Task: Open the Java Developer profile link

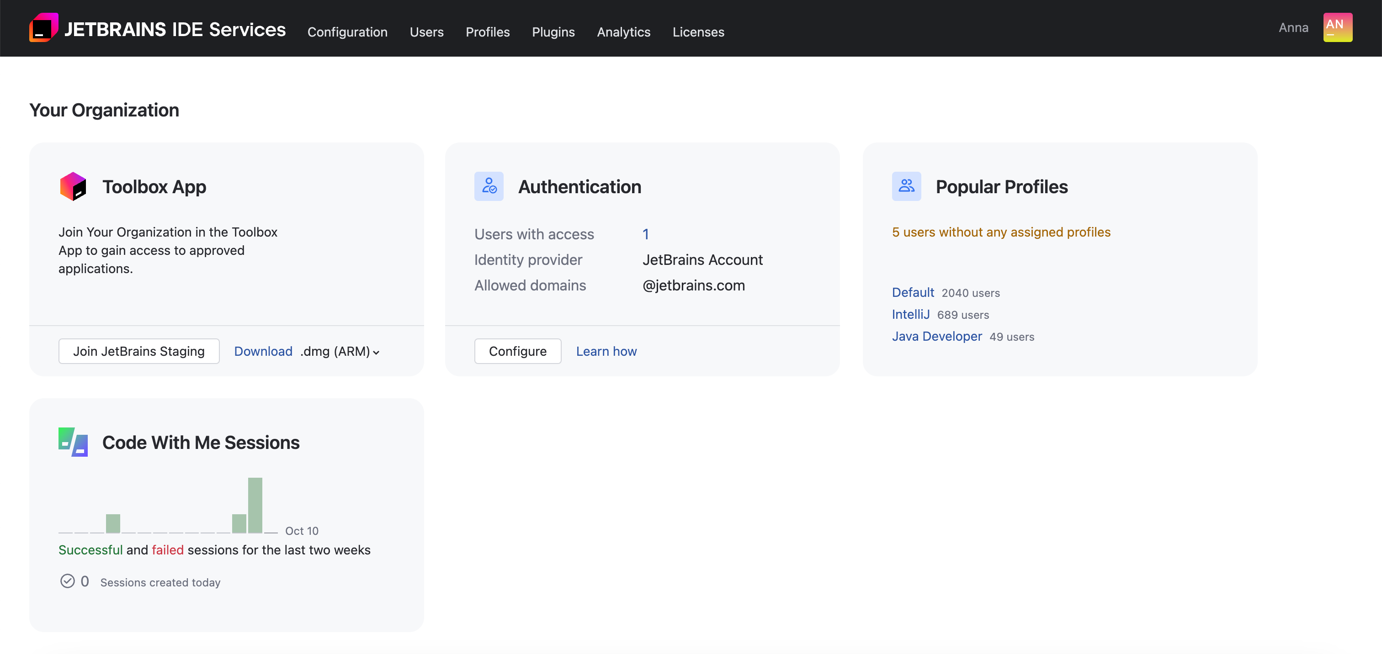Action: click(x=937, y=336)
